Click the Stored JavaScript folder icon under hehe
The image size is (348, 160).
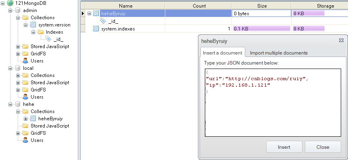(25, 126)
